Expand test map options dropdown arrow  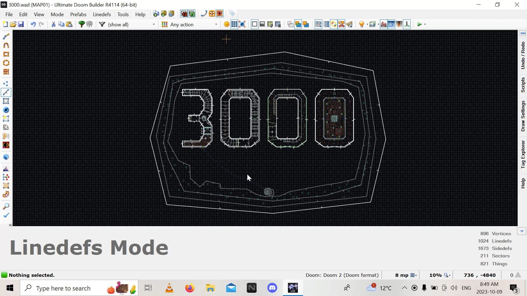pyautogui.click(x=425, y=24)
